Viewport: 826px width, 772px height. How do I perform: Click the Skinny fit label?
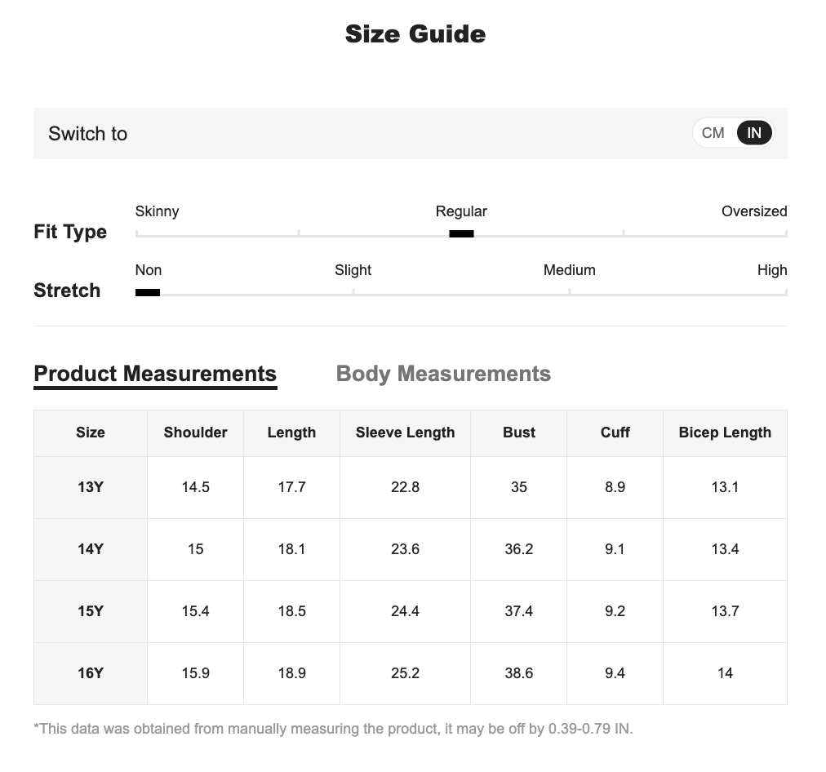[157, 211]
